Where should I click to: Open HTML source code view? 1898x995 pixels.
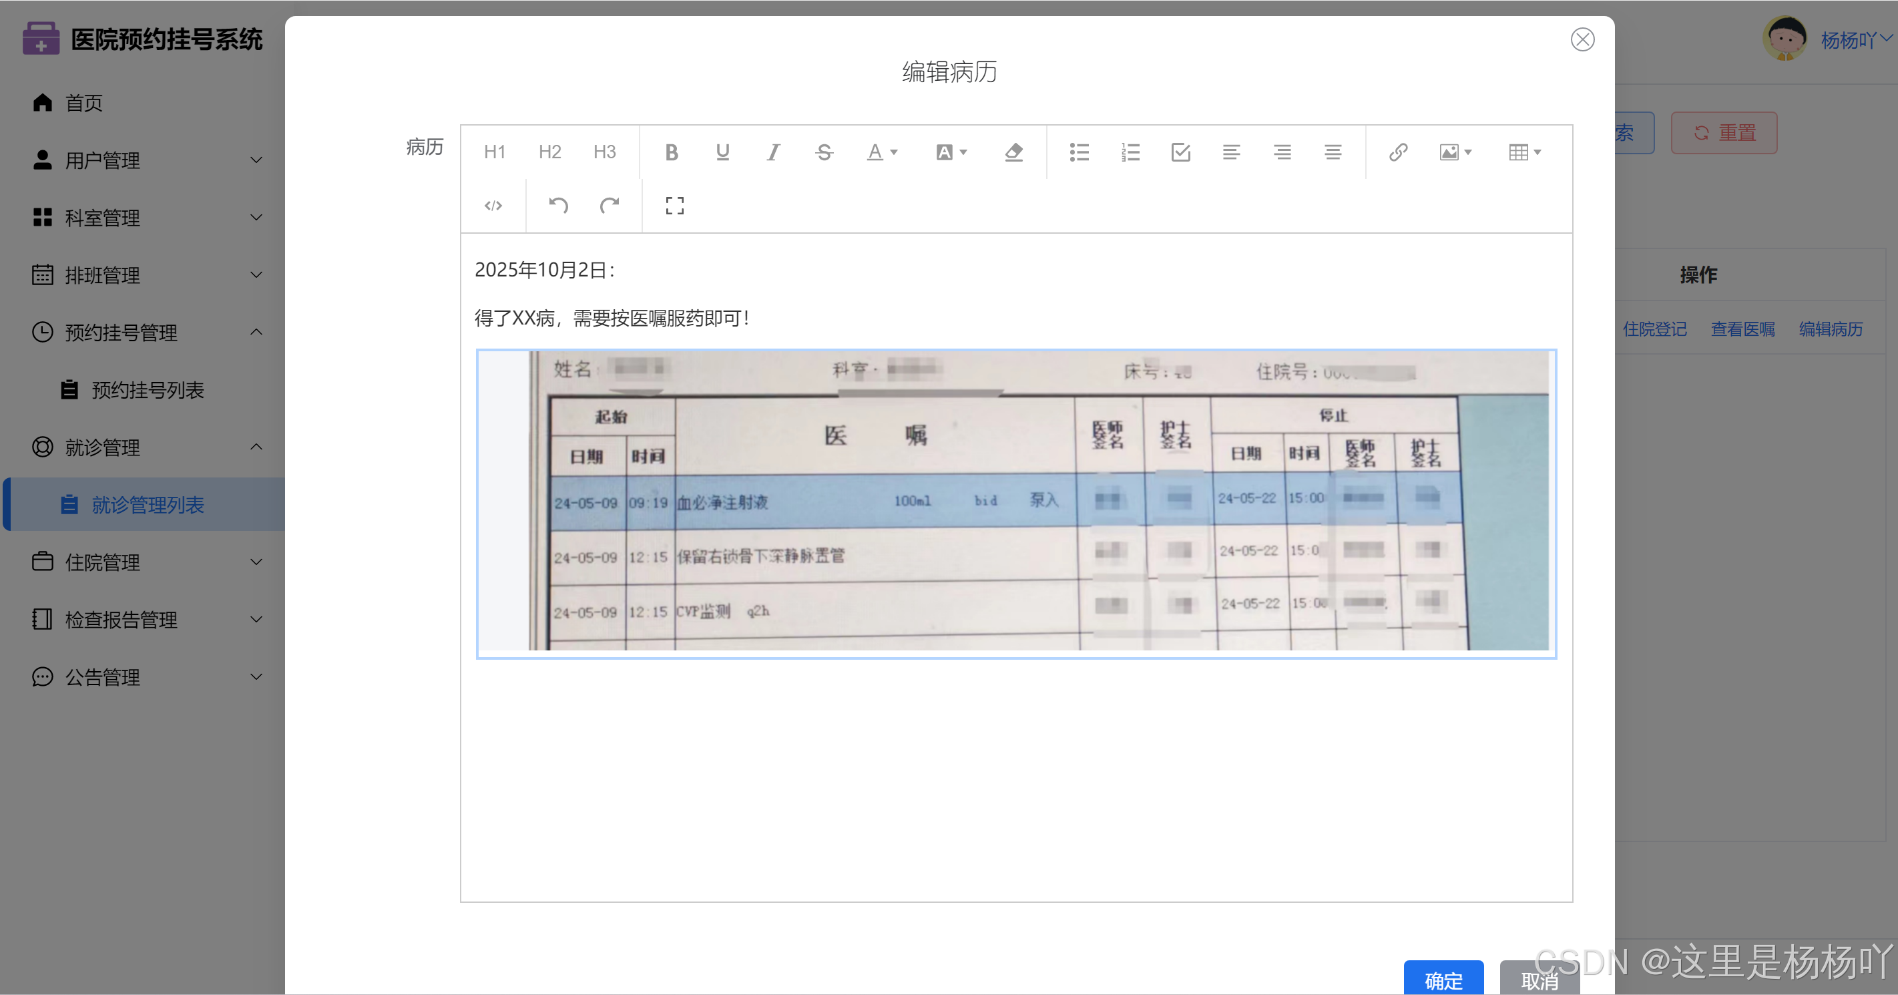pyautogui.click(x=493, y=206)
